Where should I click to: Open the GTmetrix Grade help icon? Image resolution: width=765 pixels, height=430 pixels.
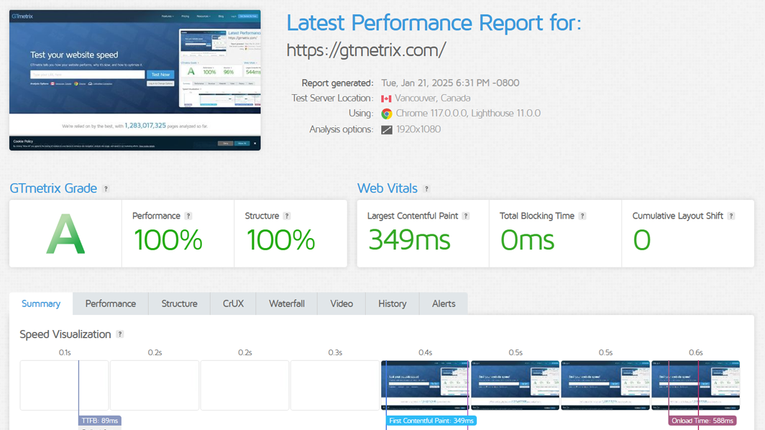click(x=106, y=188)
